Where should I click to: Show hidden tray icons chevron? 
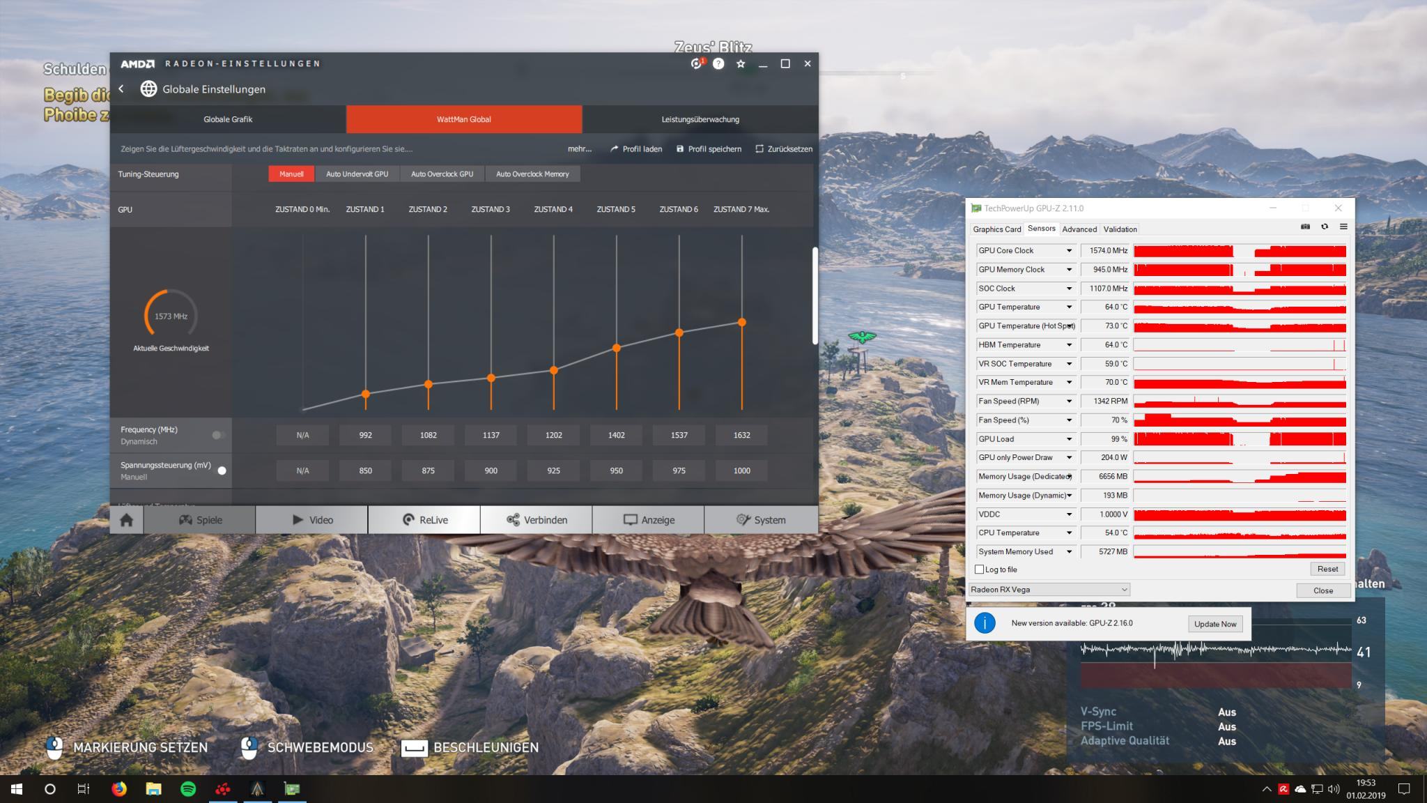[x=1267, y=789]
